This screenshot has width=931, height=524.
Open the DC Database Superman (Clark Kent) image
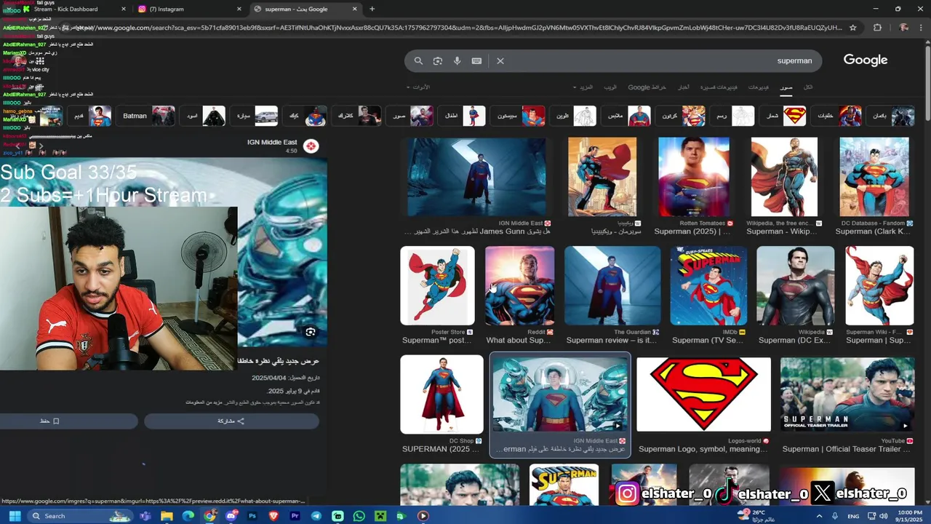click(874, 177)
